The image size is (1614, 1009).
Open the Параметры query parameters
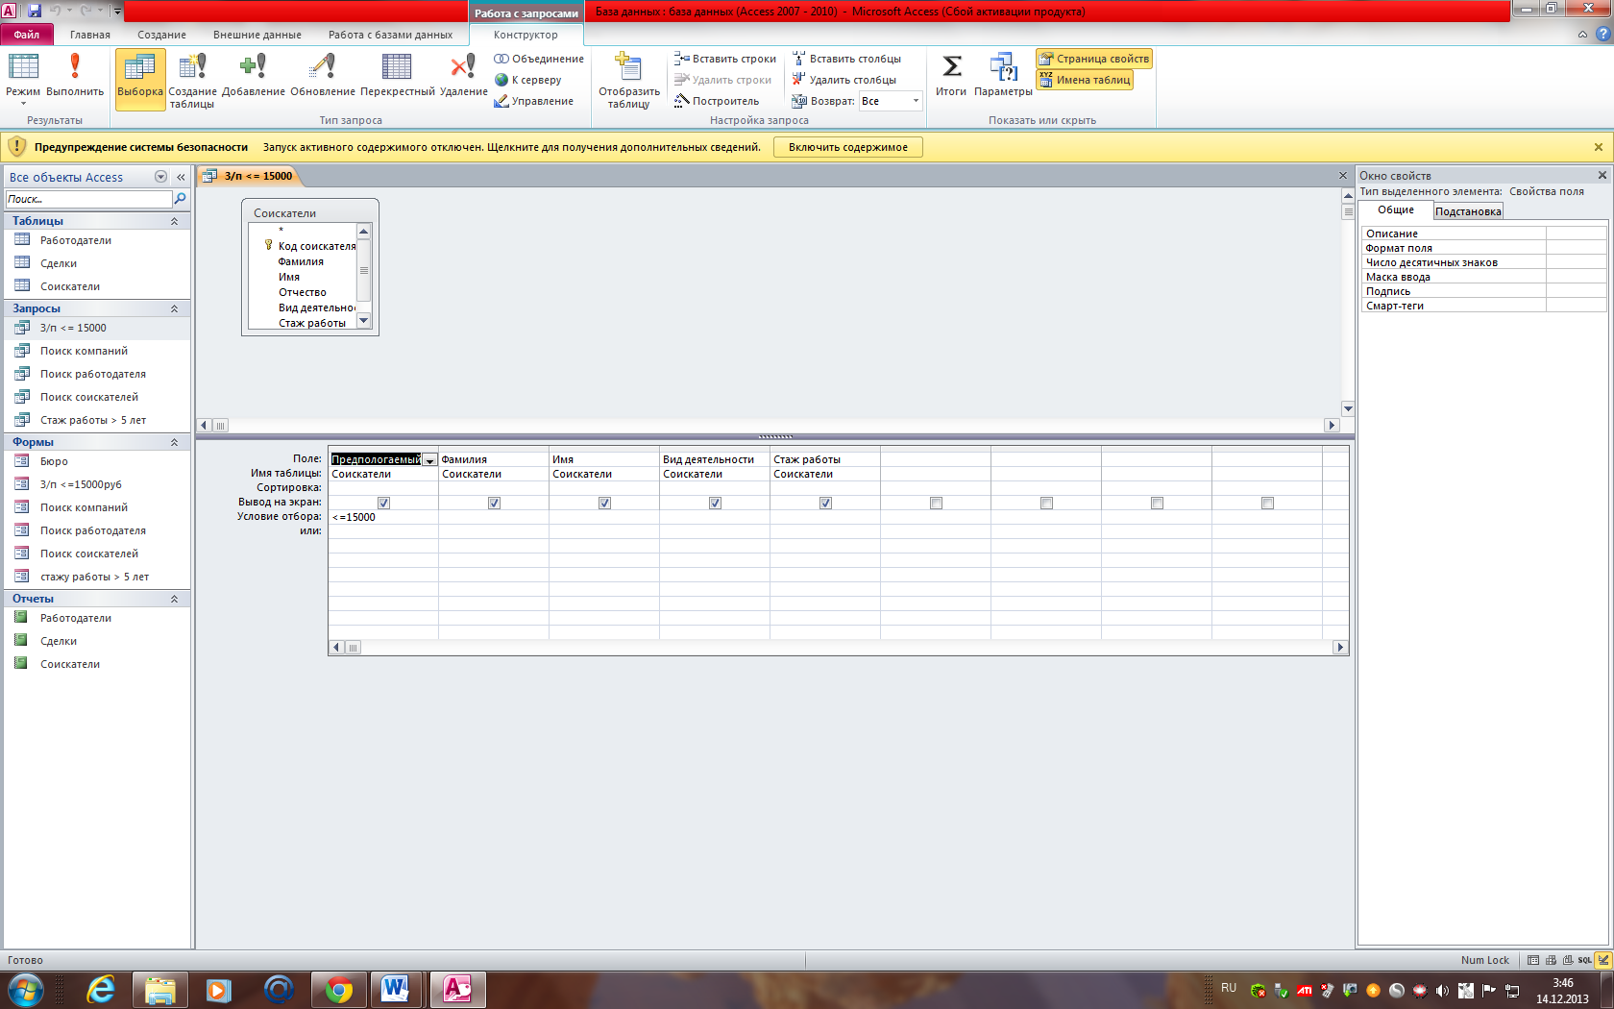1003,76
